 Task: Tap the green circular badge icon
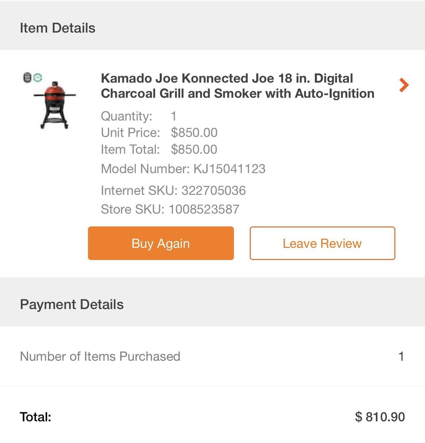point(37,78)
